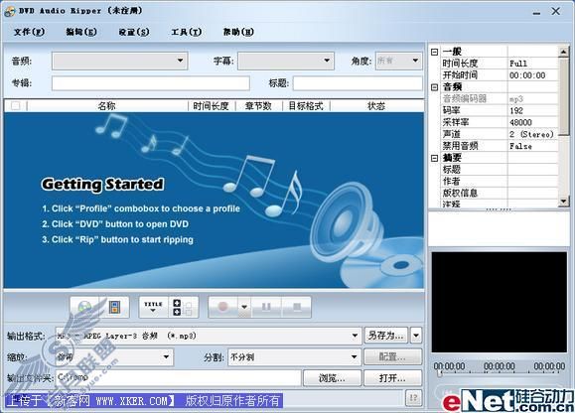The width and height of the screenshot is (575, 413).
Task: Click the 专辑 album input field
Action: coord(151,83)
